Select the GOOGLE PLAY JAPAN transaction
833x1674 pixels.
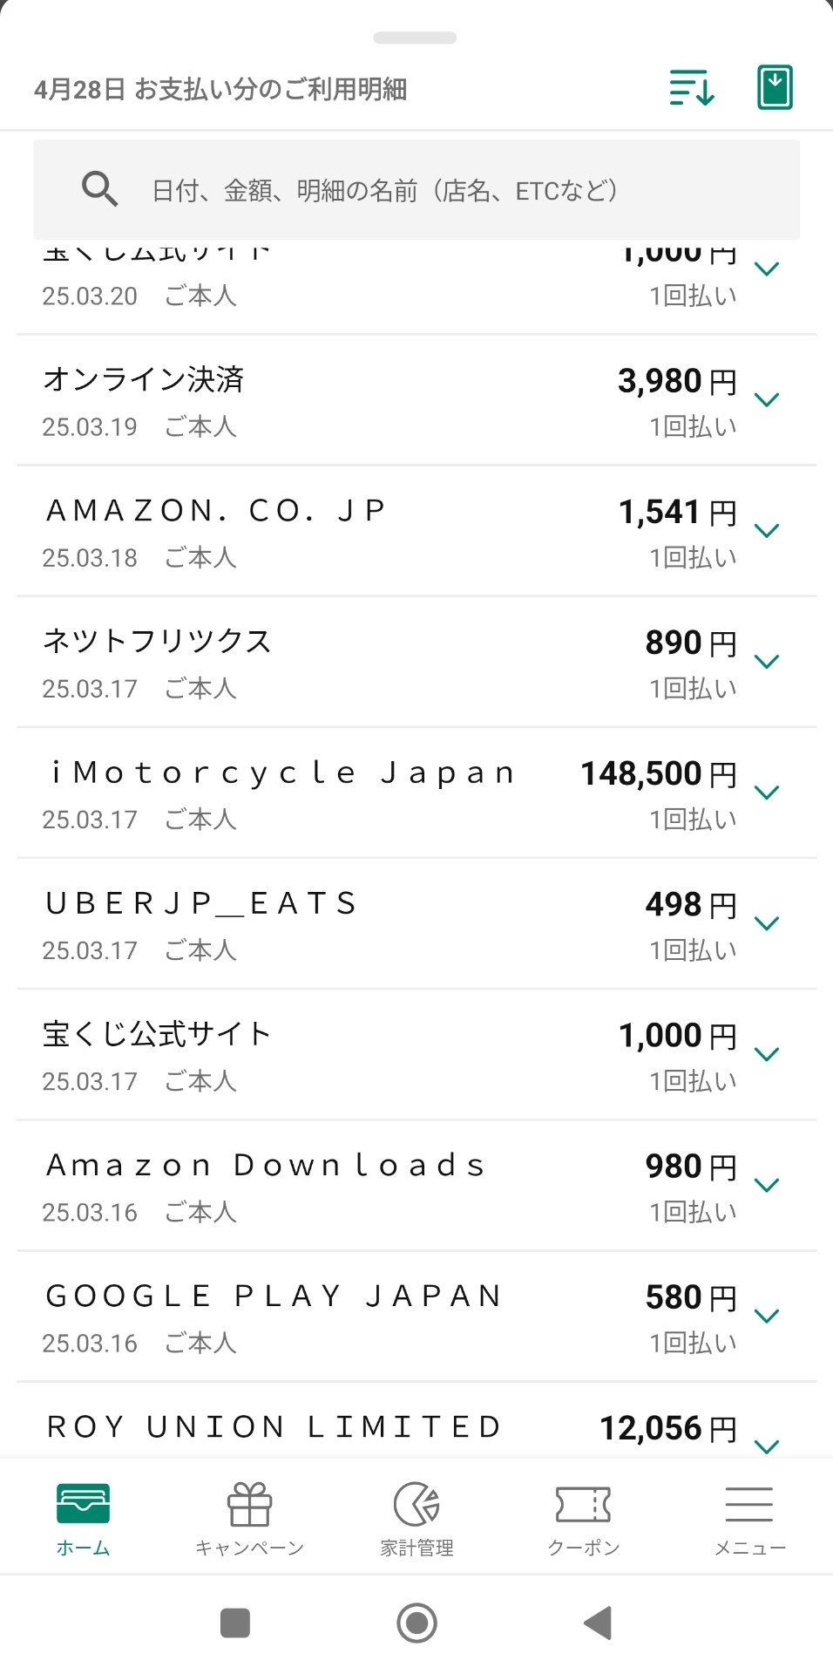pos(349,1317)
